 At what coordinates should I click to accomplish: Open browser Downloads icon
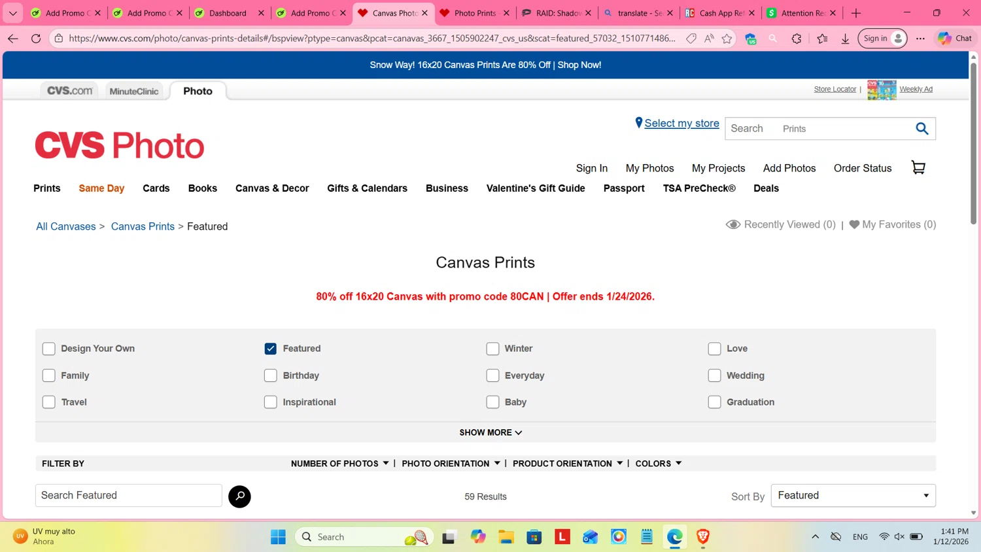[845, 39]
